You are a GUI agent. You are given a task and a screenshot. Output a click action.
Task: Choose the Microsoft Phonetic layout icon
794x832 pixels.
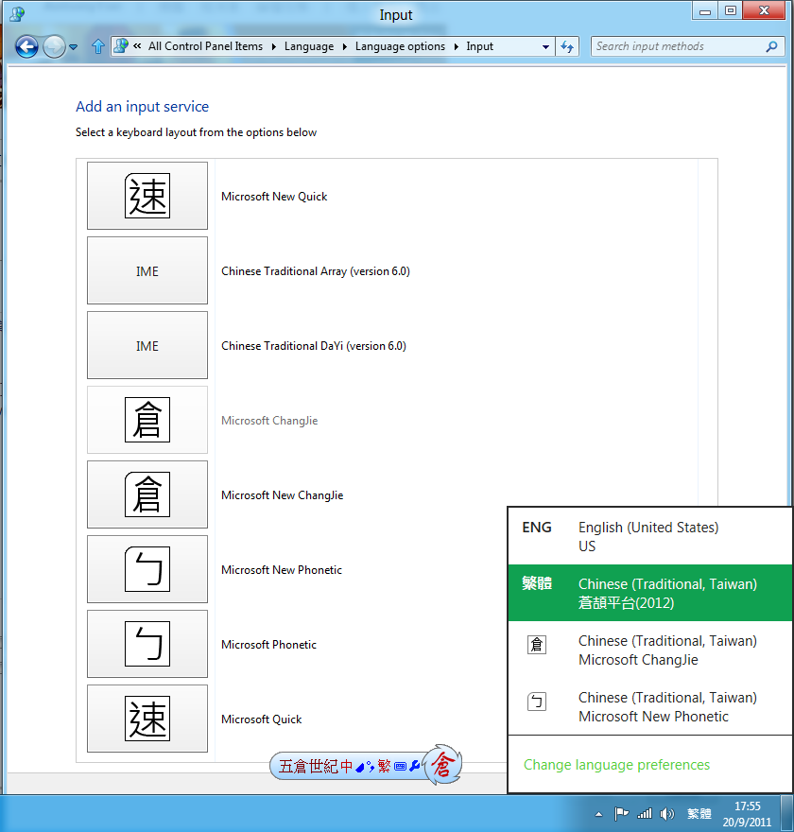click(147, 644)
